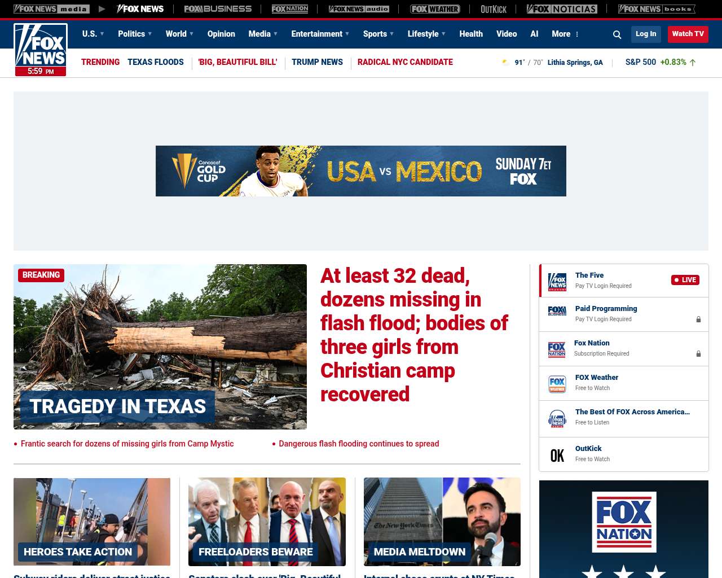The image size is (722, 578).
Task: Open the More menu
Action: pyautogui.click(x=561, y=34)
